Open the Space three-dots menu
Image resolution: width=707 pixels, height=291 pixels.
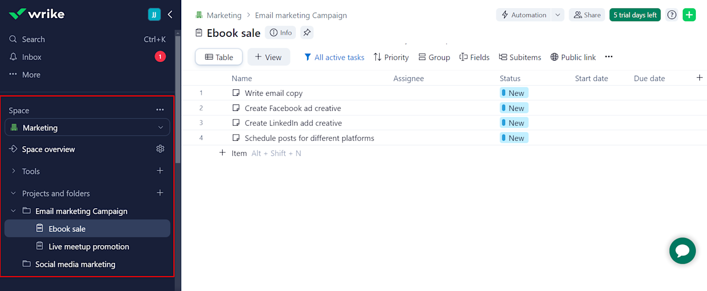click(160, 110)
